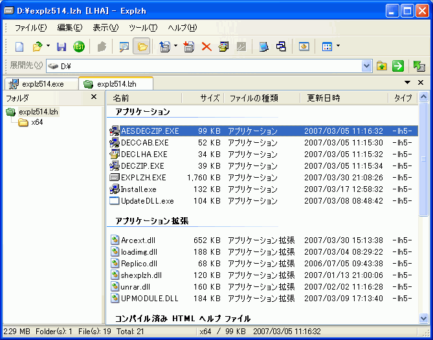The height and width of the screenshot is (340, 433).
Task: Click the linked computers icon
Action: pos(281,47)
